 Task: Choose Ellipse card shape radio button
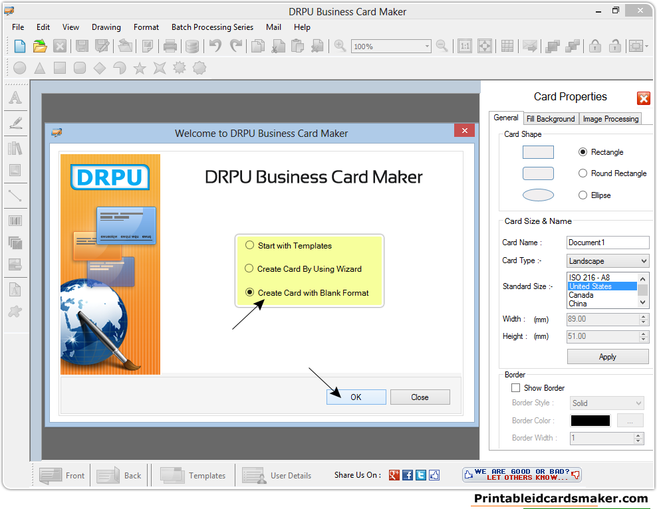point(583,195)
